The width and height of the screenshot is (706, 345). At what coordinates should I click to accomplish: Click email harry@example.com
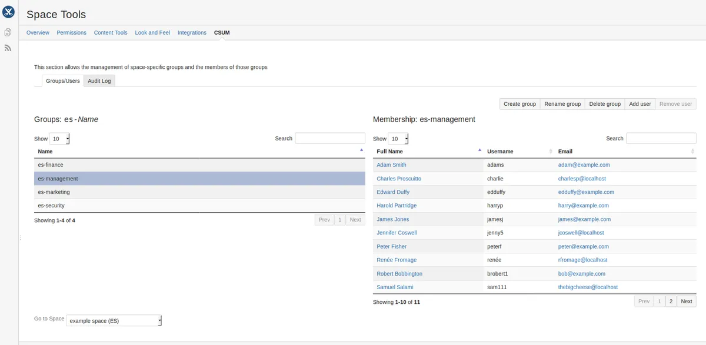tap(584, 206)
